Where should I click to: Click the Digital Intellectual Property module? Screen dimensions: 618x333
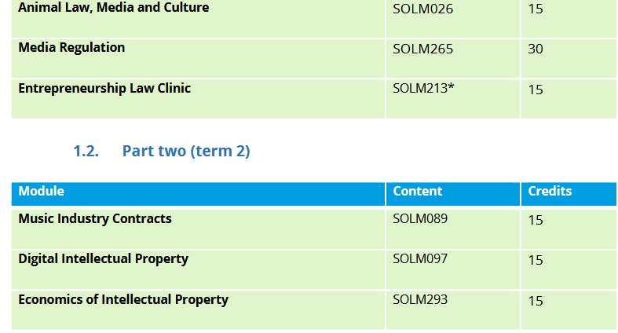tap(104, 258)
